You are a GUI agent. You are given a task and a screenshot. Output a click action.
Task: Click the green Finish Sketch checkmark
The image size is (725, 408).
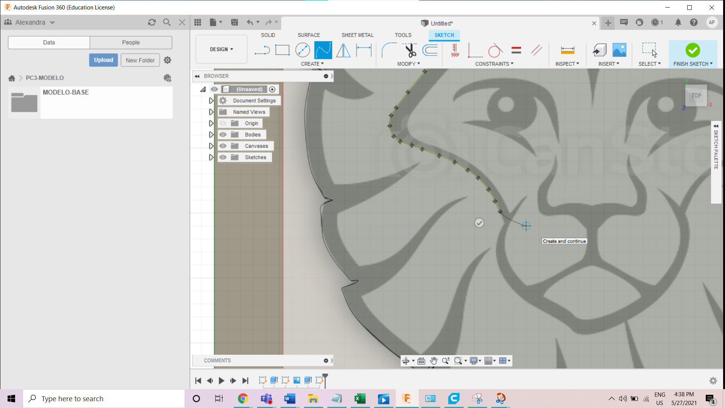tap(693, 50)
